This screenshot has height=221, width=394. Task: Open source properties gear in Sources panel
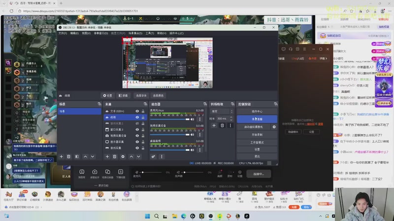123,157
